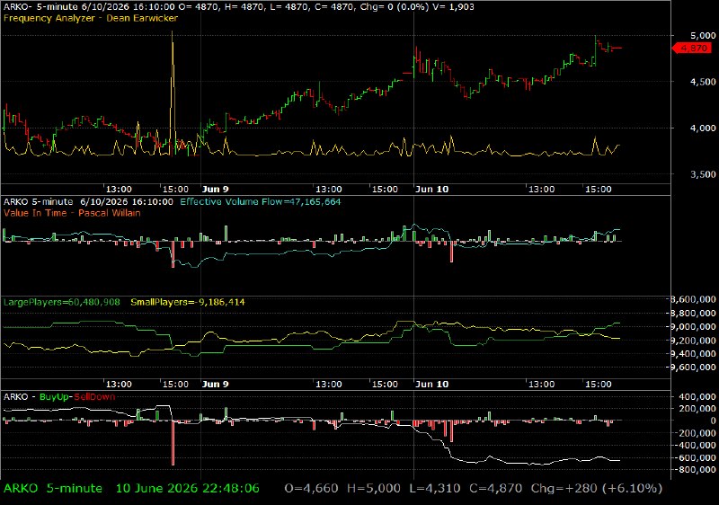The width and height of the screenshot is (719, 505).
Task: Click the status bar 'ARKO 5-minute' text
Action: 53,489
